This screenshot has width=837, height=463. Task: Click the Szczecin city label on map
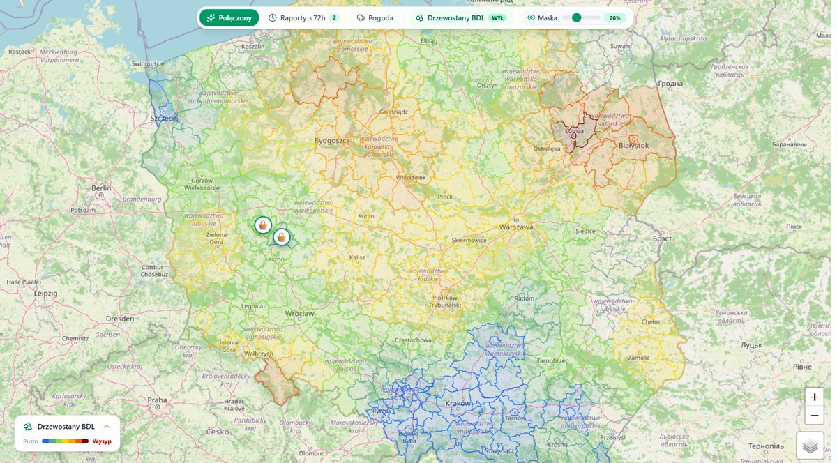pyautogui.click(x=165, y=119)
